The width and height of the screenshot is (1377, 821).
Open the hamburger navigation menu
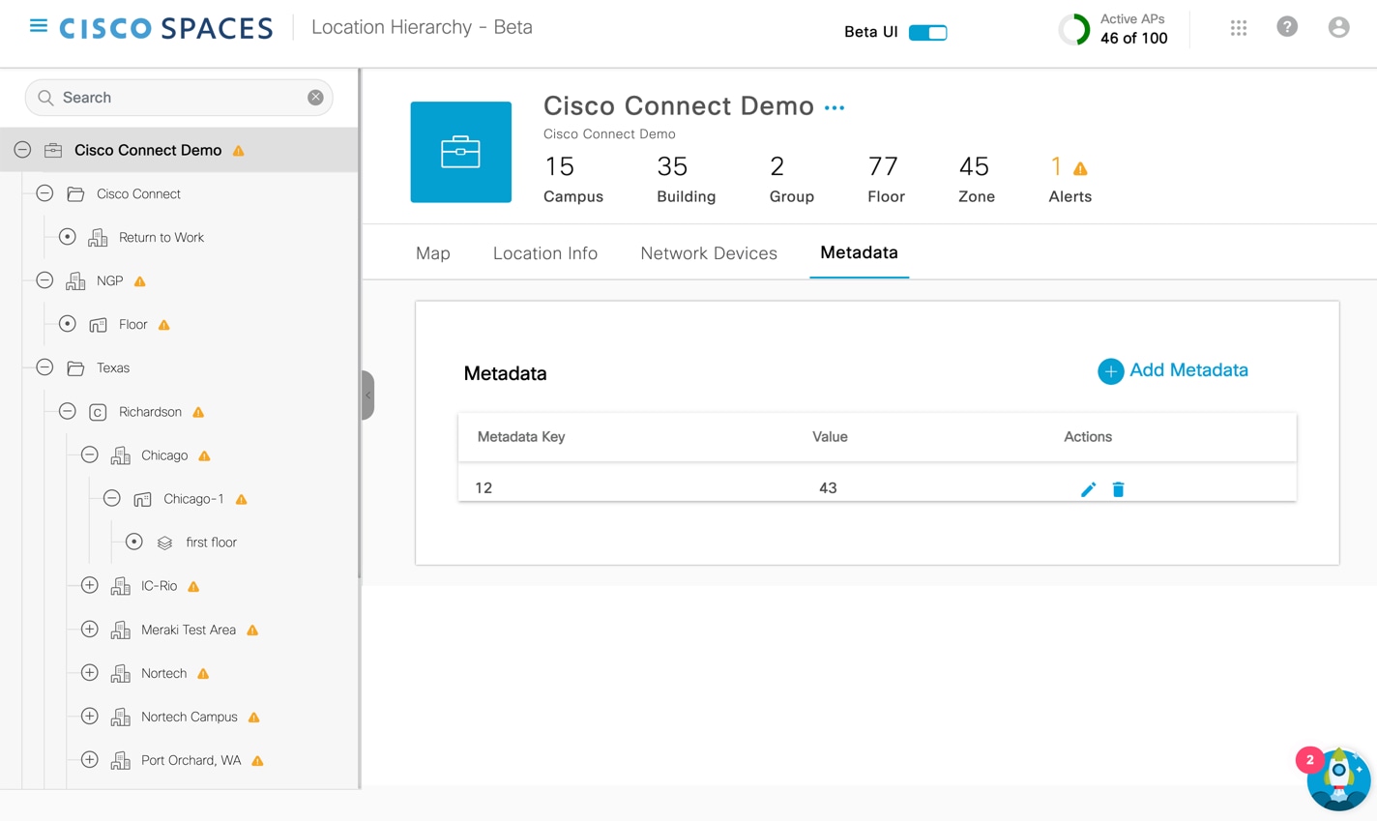39,26
